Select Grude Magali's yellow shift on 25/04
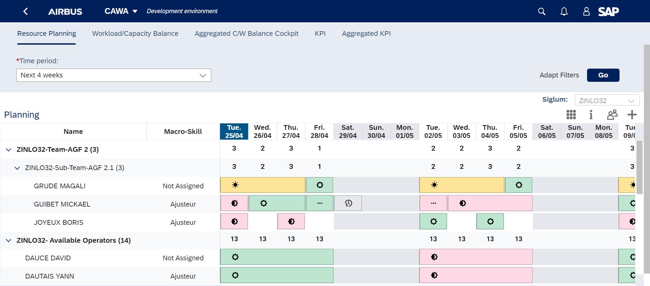The image size is (650, 286). (263, 185)
